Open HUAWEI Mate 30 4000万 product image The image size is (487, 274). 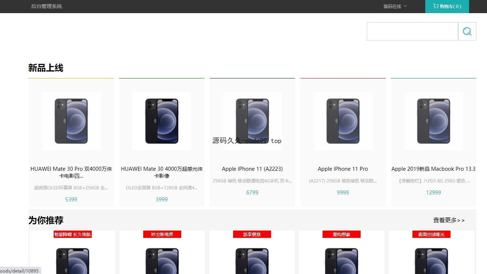point(162,121)
